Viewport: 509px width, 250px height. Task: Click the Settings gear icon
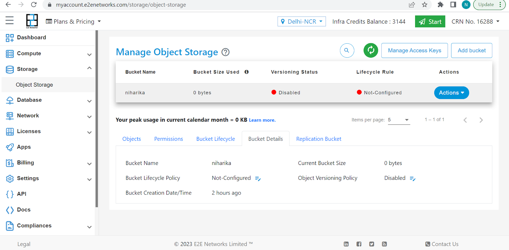10,179
